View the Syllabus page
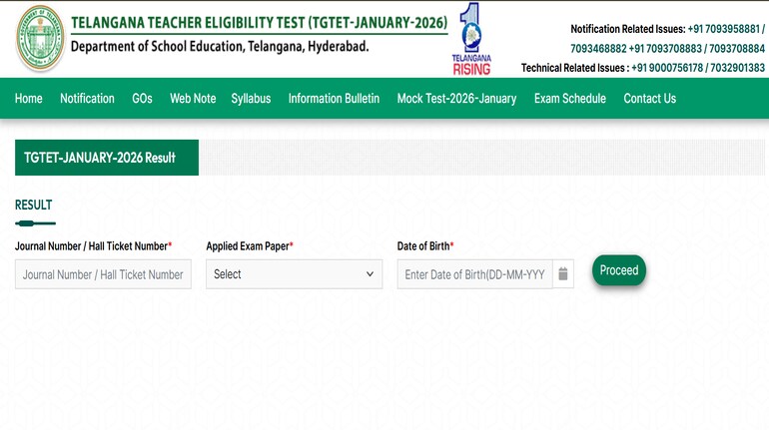 click(251, 99)
